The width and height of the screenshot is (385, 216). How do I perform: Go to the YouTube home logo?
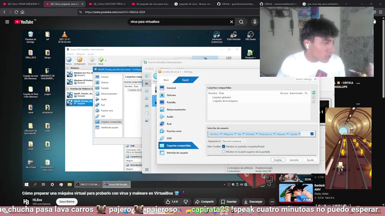24,22
